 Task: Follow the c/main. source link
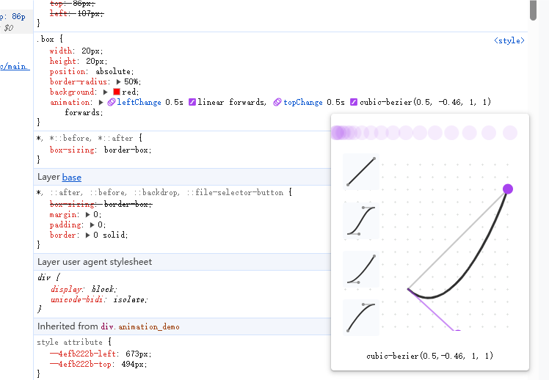[15, 66]
